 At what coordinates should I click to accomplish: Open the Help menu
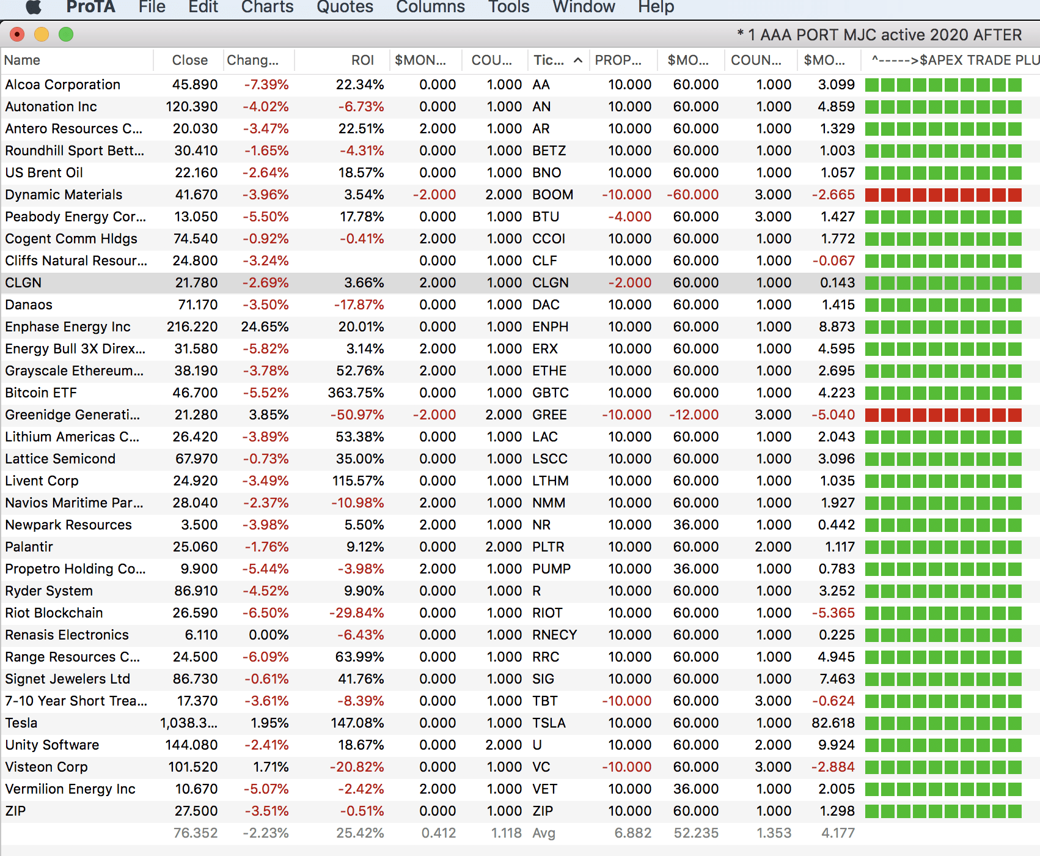[656, 7]
